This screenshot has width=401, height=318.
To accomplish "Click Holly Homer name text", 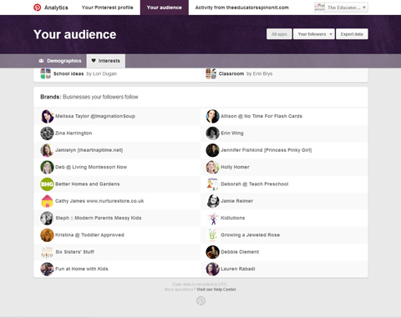I will coord(235,167).
